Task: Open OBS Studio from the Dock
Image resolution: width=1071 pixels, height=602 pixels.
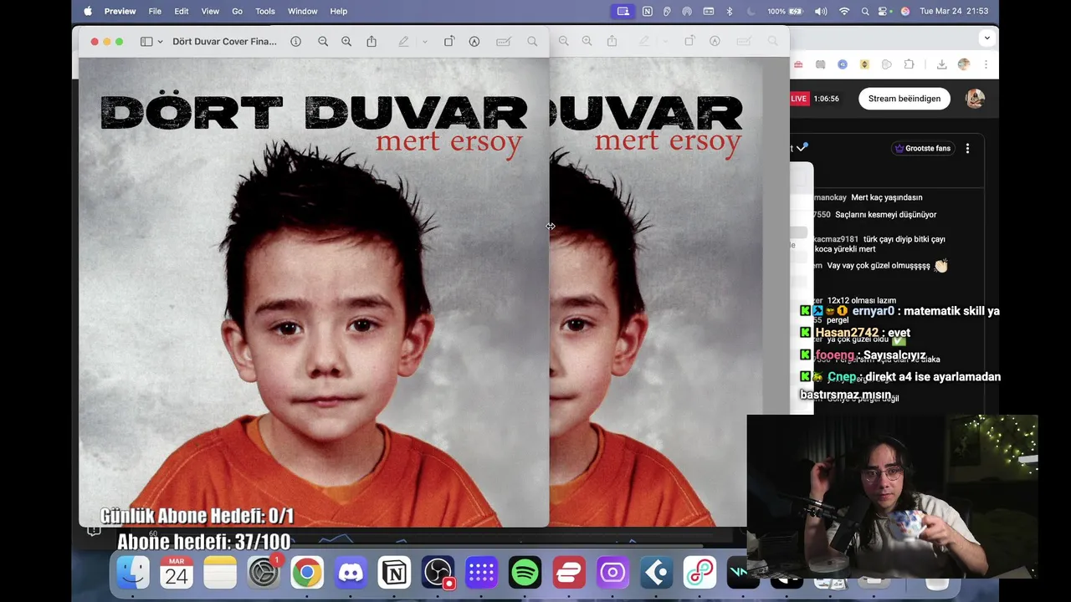Action: click(x=438, y=573)
